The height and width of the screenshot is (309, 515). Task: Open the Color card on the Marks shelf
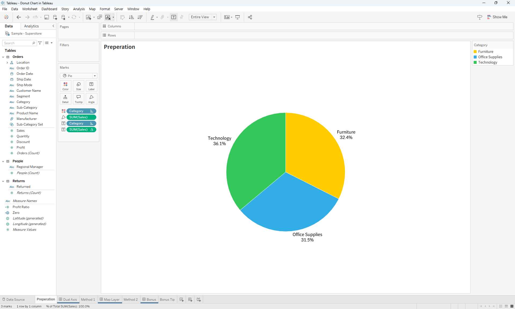click(x=65, y=86)
